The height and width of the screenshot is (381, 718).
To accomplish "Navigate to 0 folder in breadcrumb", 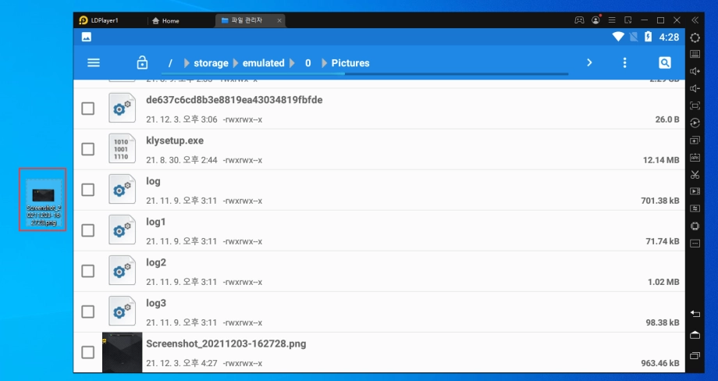I will point(308,63).
